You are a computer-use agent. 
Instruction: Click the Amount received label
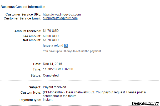pyautogui.click(x=28, y=31)
